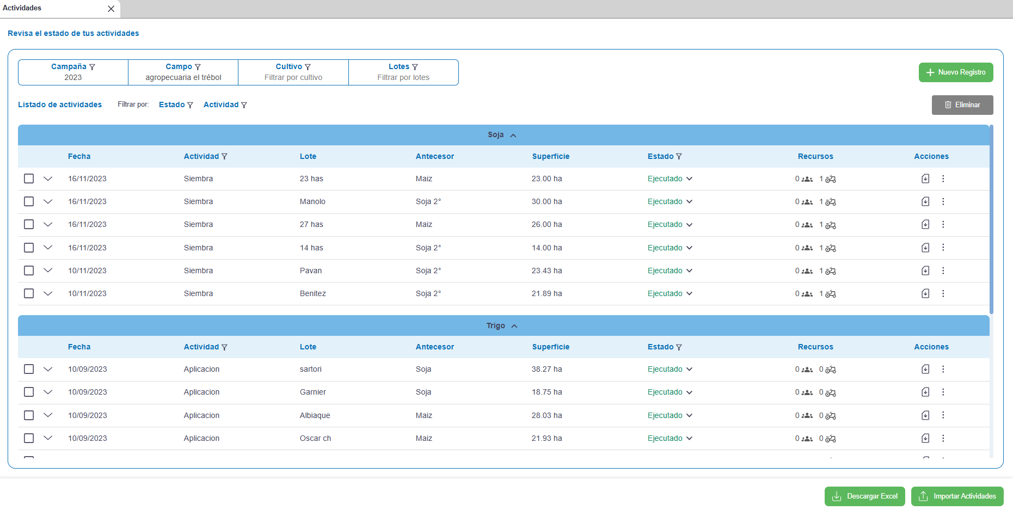1013x510 pixels.
Task: Click personnel resource icon in Benitez row
Action: 807,294
